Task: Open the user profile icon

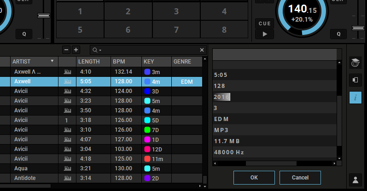Action: (355, 180)
